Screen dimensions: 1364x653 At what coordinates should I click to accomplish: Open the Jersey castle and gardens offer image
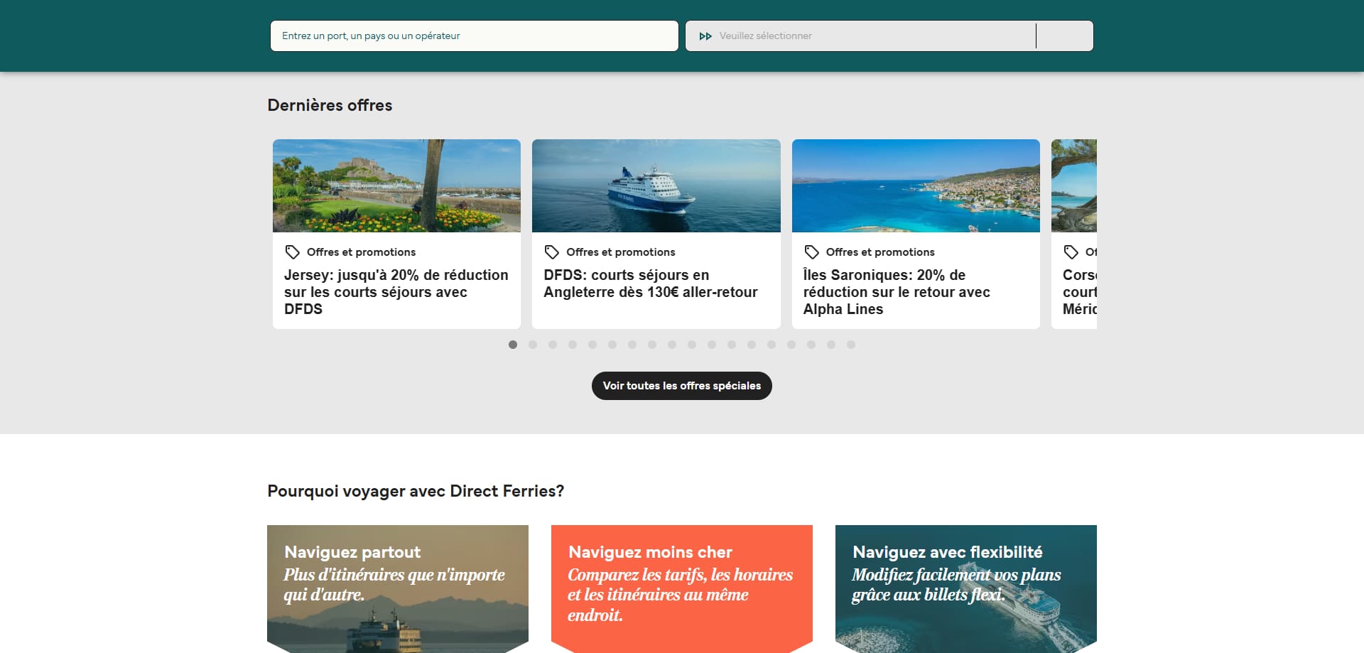(396, 185)
